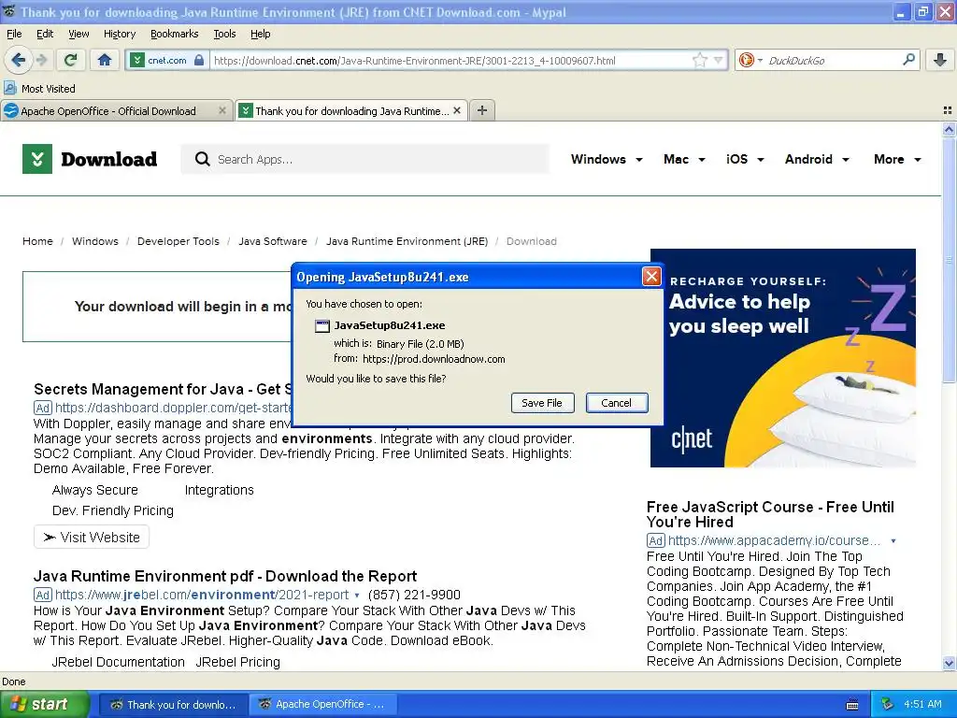This screenshot has width=957, height=718.
Task: Click Cancel in the download dialog
Action: pos(617,403)
